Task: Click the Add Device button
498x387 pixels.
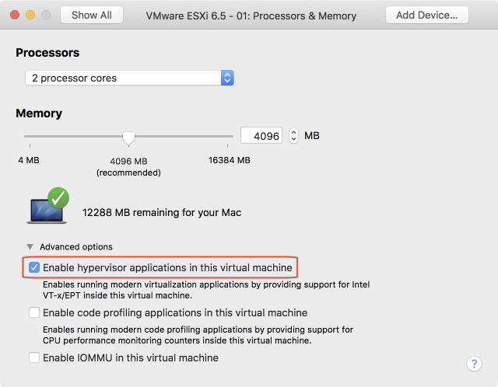Action: coord(426,15)
